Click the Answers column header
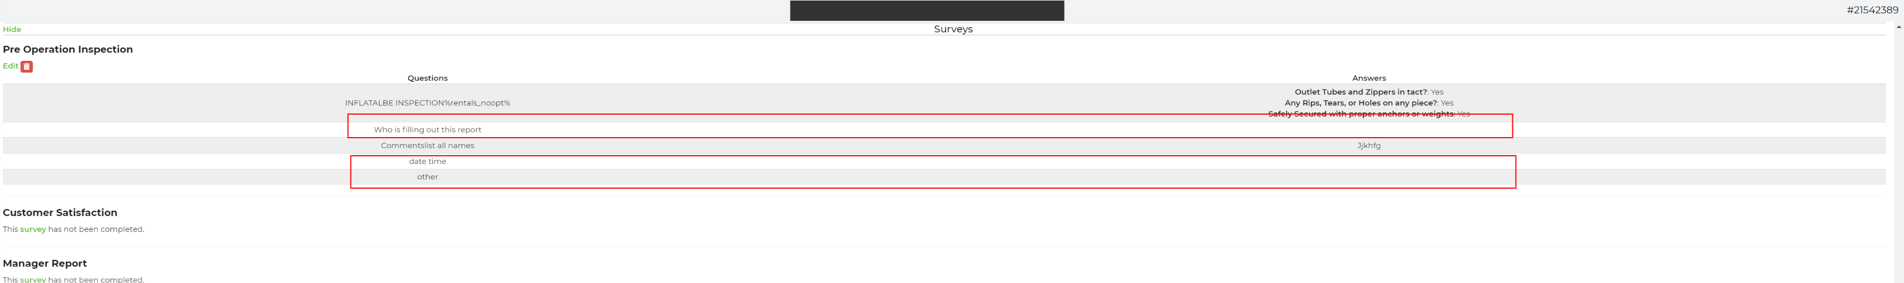The width and height of the screenshot is (1904, 283). click(1369, 78)
